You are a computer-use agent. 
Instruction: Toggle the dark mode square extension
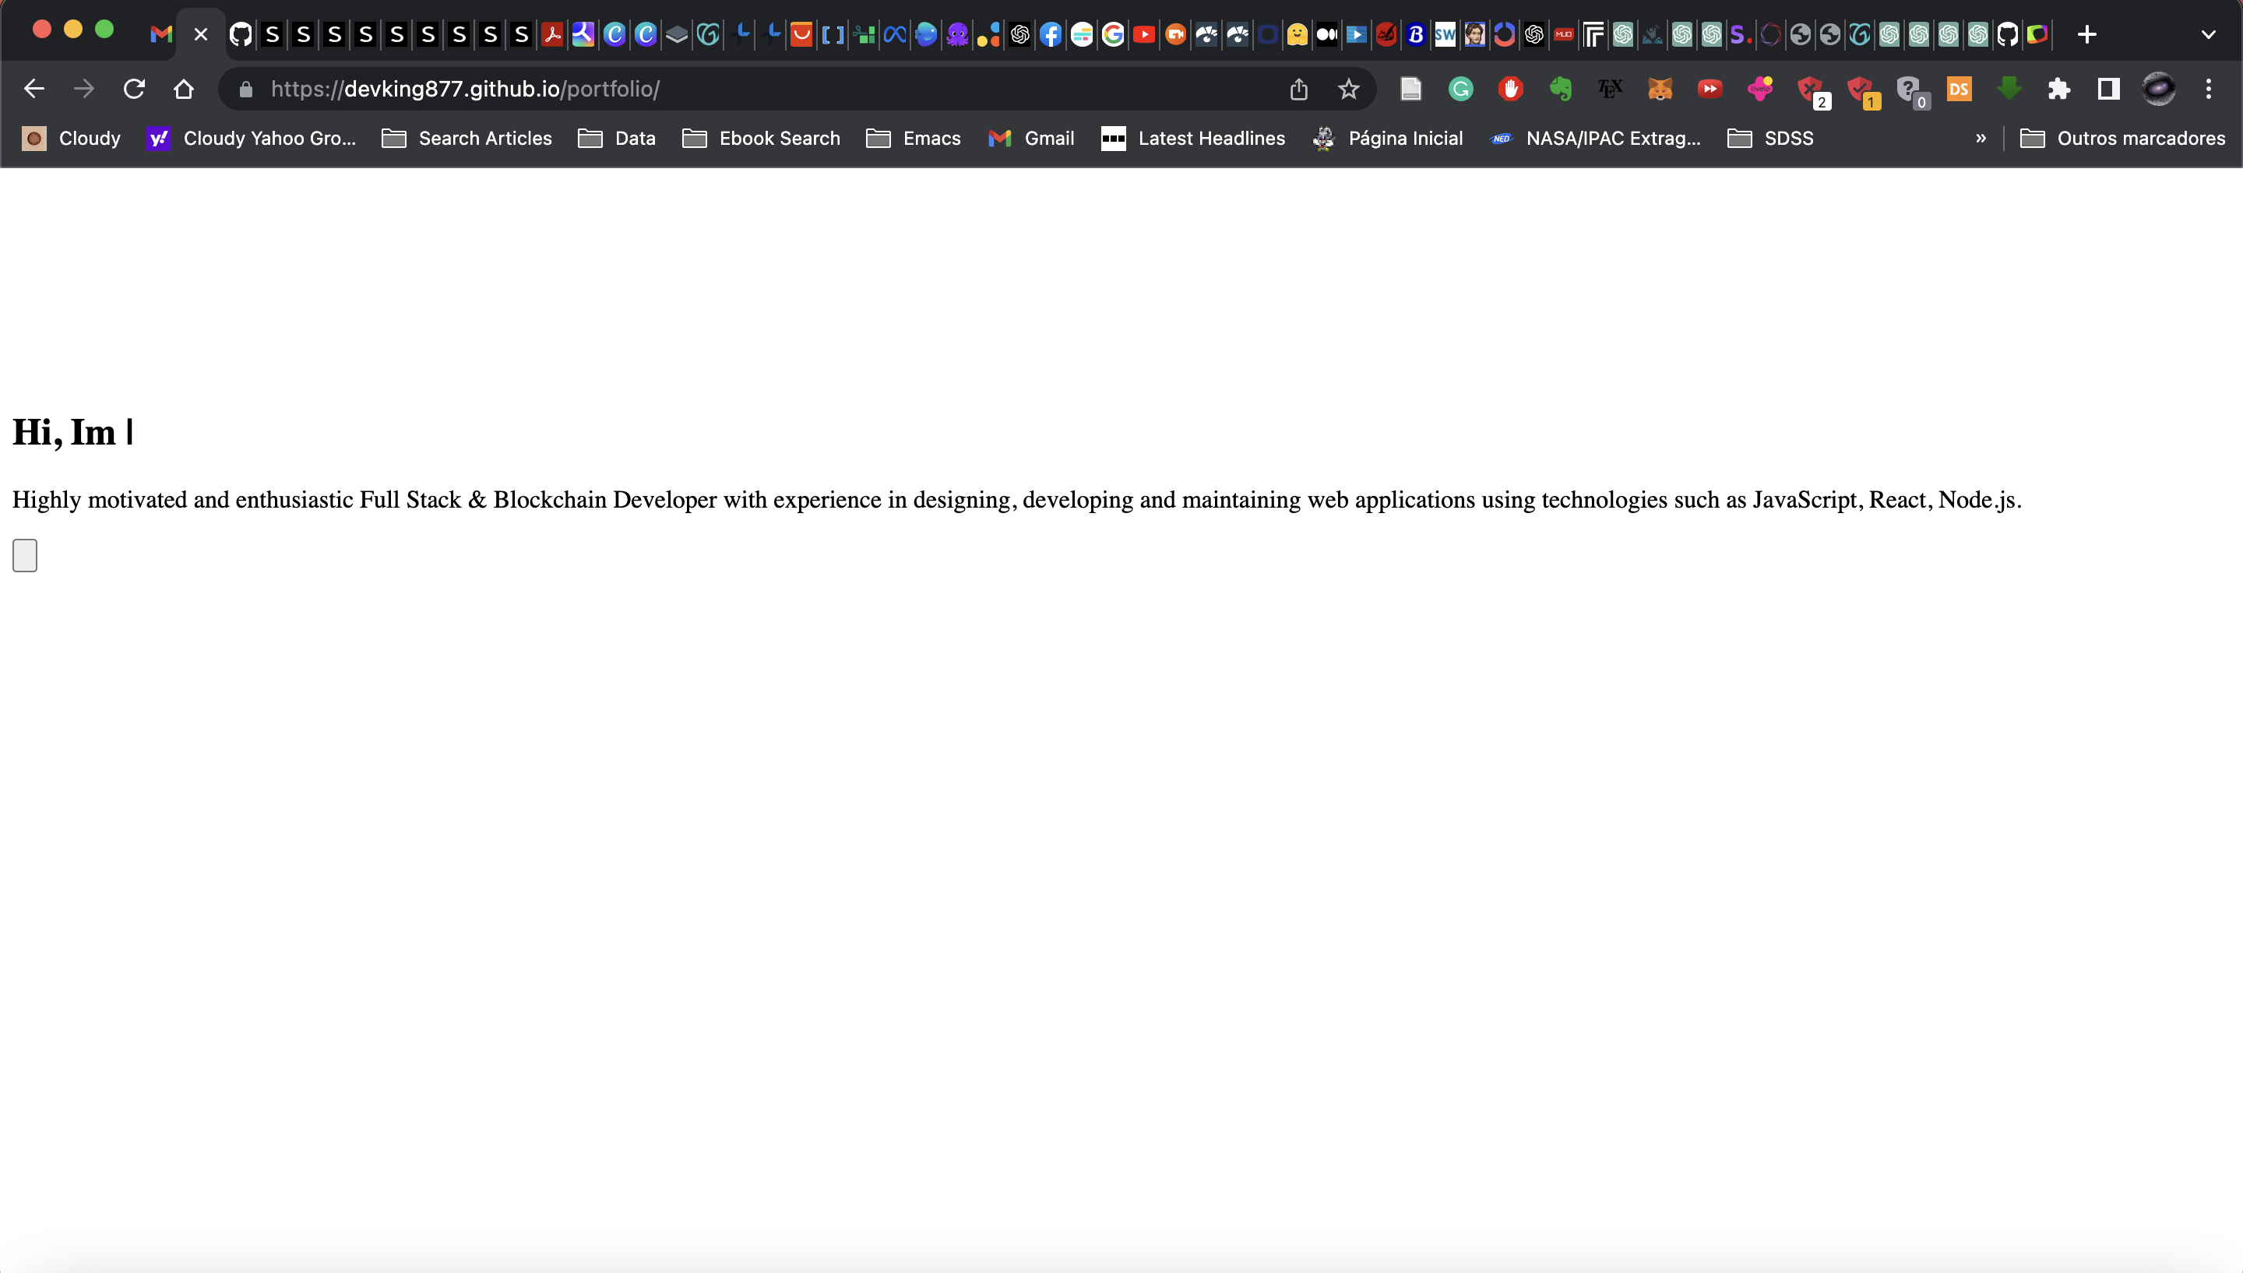[x=2108, y=88]
